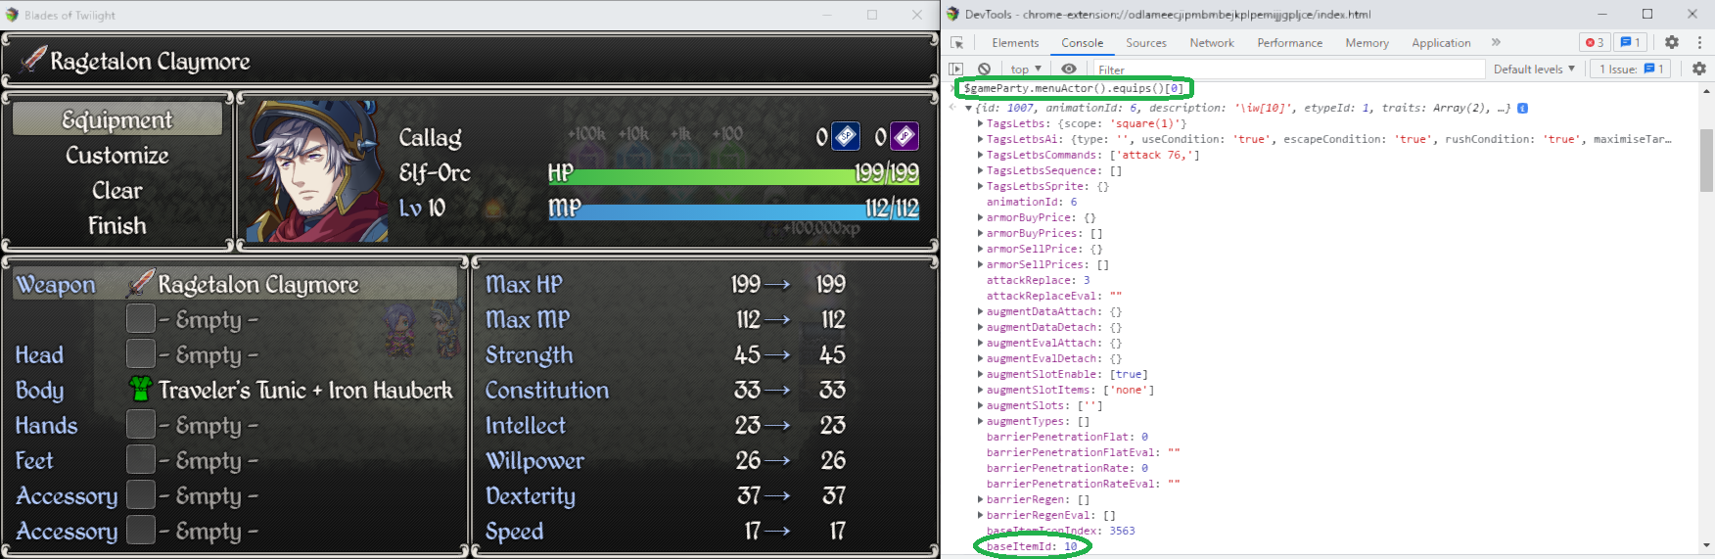Expand the TagsLetbsAi property
This screenshot has width=1715, height=559.
pos(980,140)
